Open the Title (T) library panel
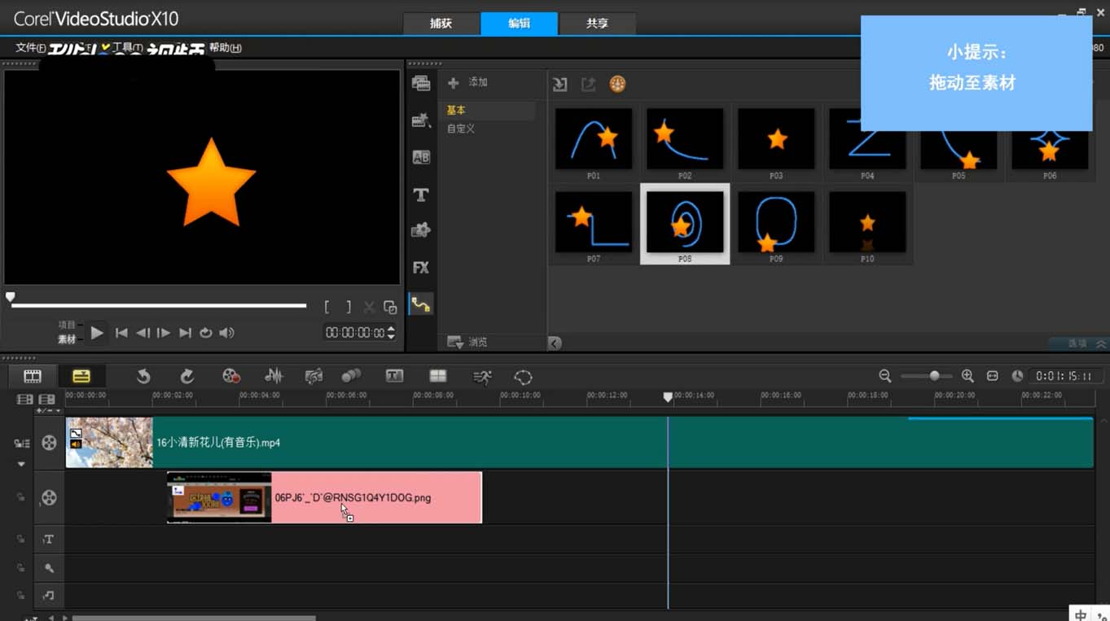This screenshot has height=621, width=1110. click(x=421, y=195)
